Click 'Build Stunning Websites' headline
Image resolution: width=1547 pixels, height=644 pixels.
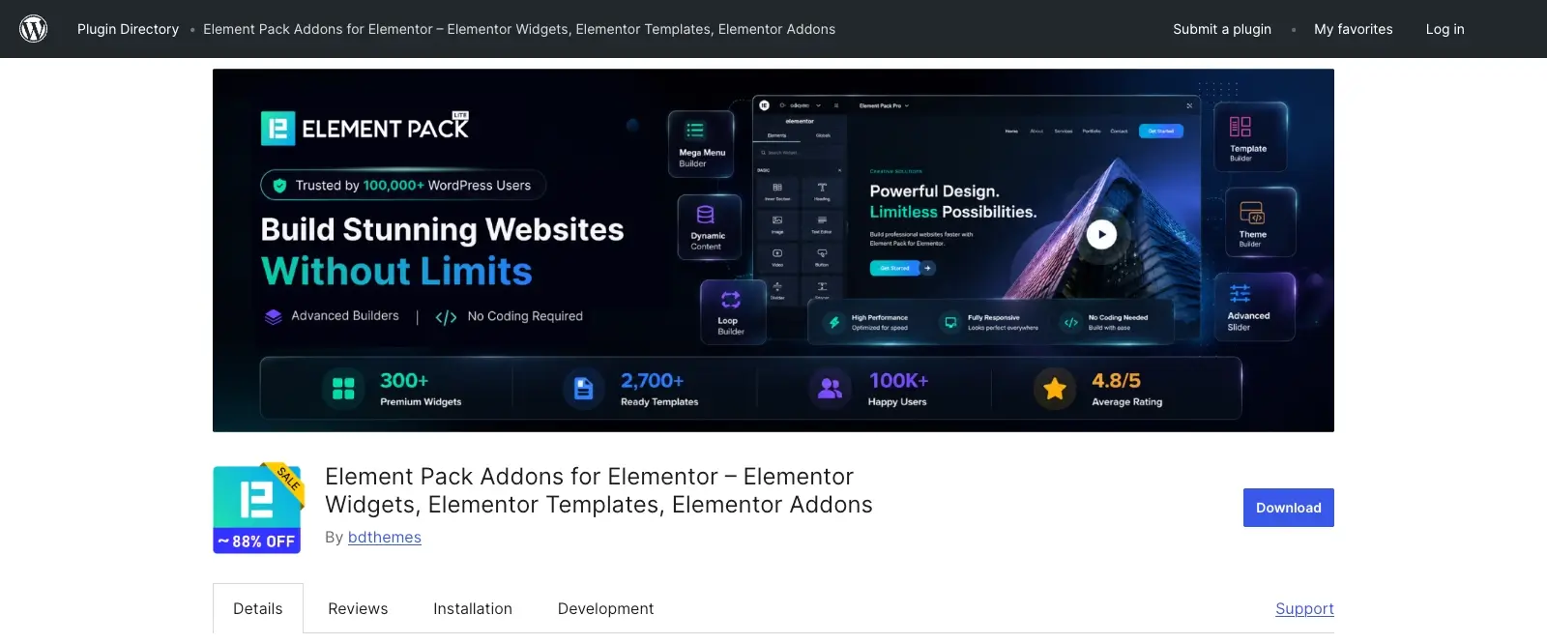coord(442,229)
